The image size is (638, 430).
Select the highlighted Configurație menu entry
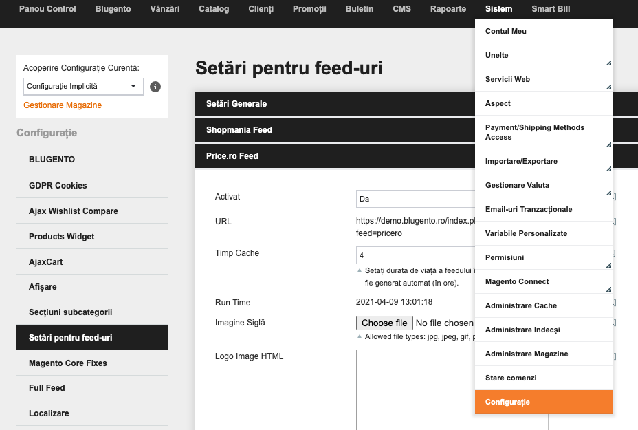[x=544, y=402]
